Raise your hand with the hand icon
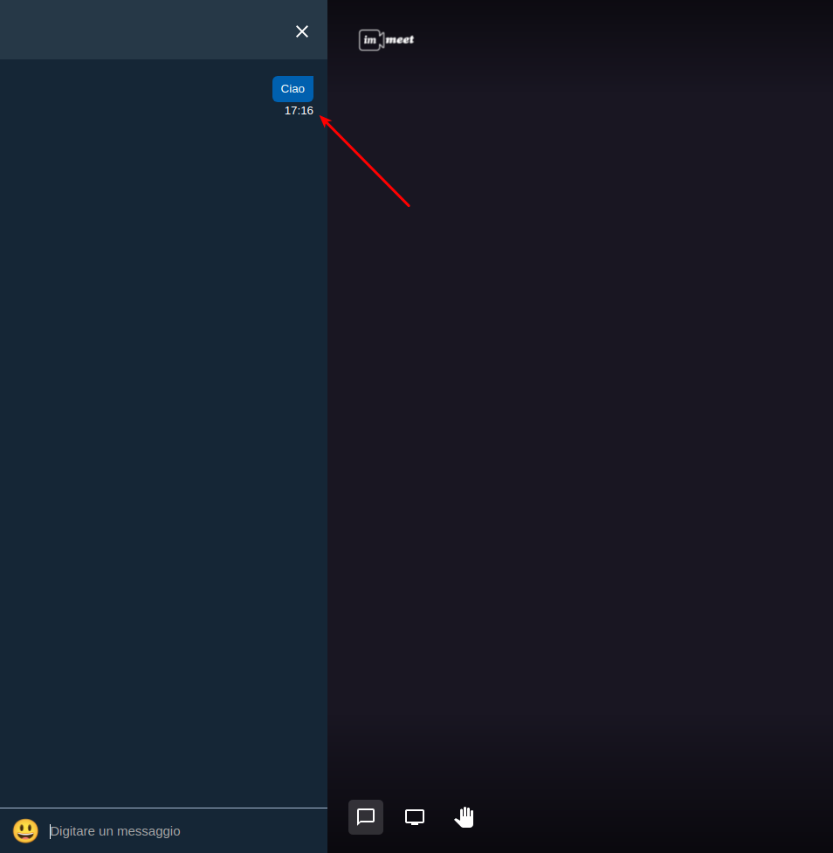Image resolution: width=833 pixels, height=853 pixels. [465, 817]
